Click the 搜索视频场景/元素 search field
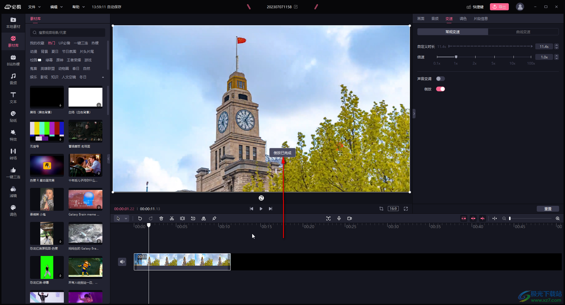The width and height of the screenshot is (565, 305). click(67, 33)
